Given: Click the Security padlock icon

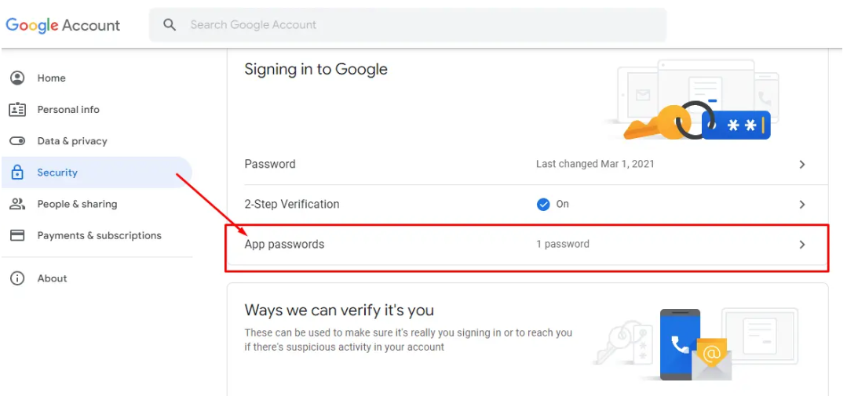Looking at the screenshot, I should [x=17, y=173].
